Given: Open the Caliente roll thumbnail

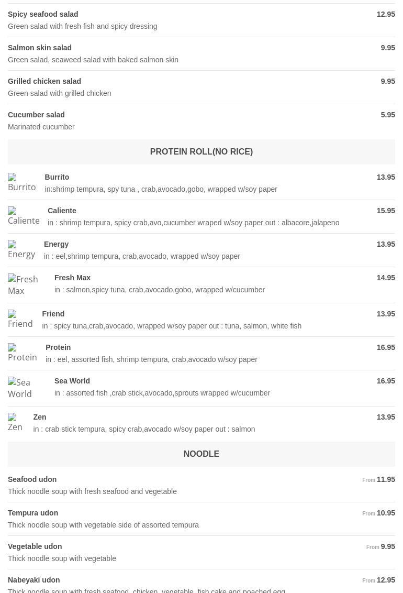Looking at the screenshot, I should click(x=24, y=216).
